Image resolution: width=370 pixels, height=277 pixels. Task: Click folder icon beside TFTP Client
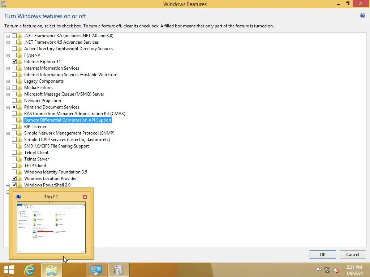[x=20, y=165]
